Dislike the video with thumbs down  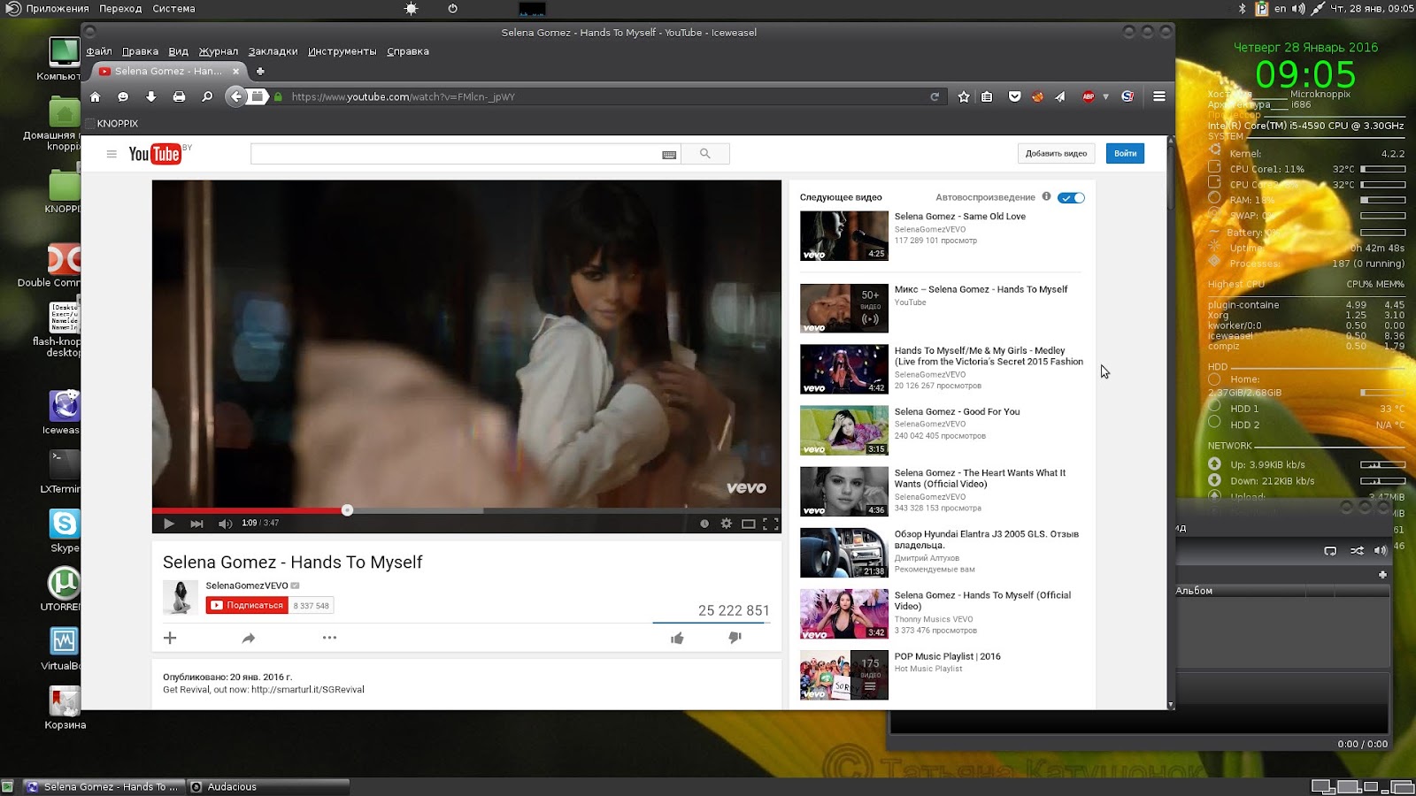(735, 638)
